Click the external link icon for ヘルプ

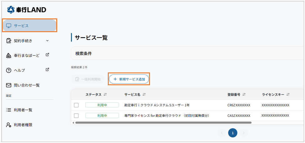click(47, 69)
